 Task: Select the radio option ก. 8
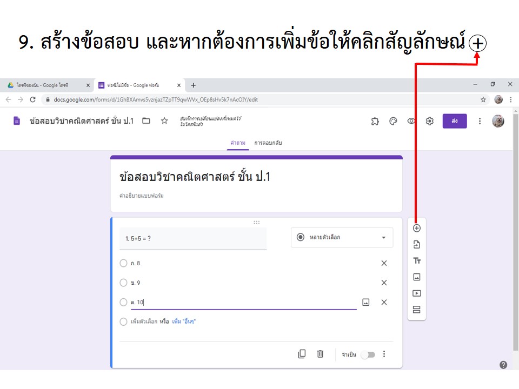(x=123, y=263)
